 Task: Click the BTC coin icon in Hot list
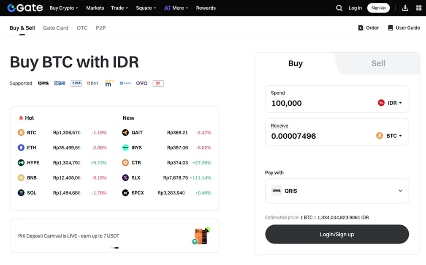click(x=21, y=133)
